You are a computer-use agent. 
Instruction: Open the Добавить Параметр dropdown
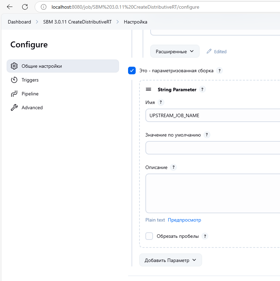point(170,260)
